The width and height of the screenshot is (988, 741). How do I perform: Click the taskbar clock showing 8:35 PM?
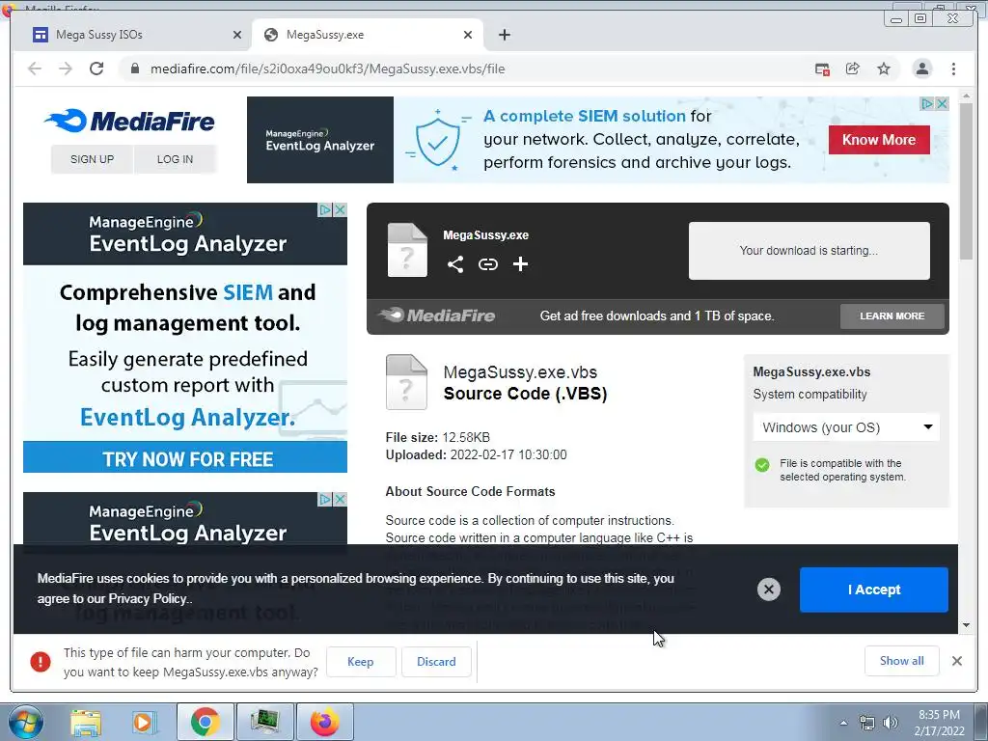pyautogui.click(x=939, y=723)
